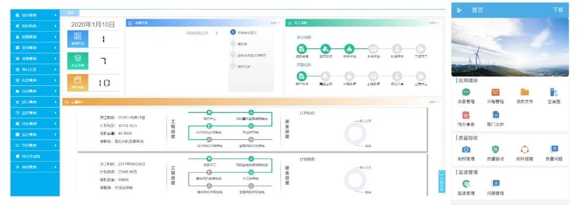Click the 首页 title in mobile header
Screen dimensions: 580x205
point(477,10)
